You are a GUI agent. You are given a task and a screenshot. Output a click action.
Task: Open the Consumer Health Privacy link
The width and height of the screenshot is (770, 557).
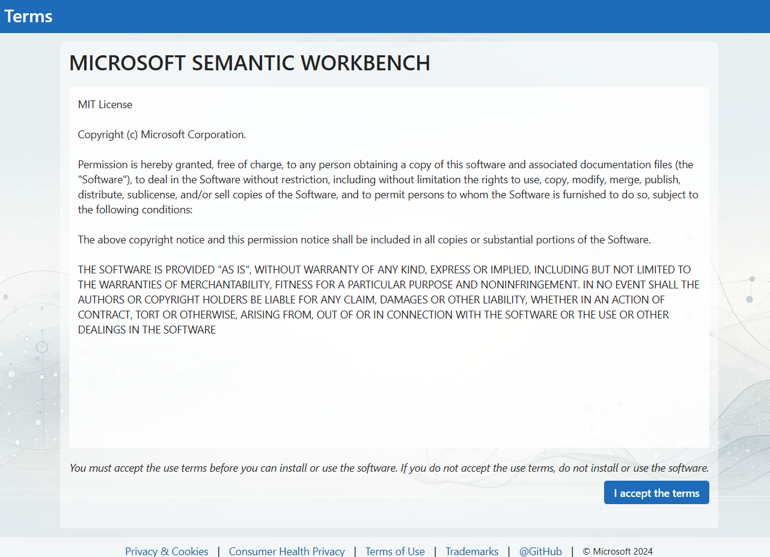point(287,551)
